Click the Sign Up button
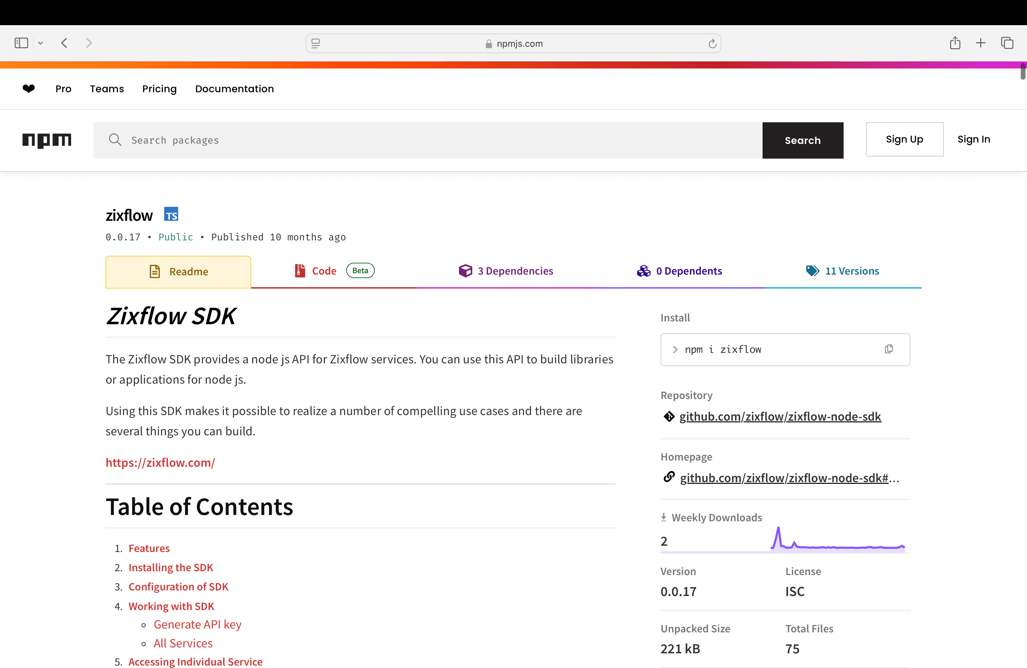This screenshot has height=668, width=1027. pyautogui.click(x=904, y=139)
